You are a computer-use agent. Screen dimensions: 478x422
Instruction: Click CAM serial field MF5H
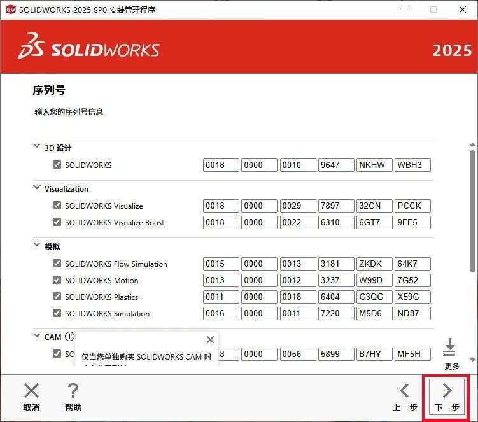click(x=412, y=354)
